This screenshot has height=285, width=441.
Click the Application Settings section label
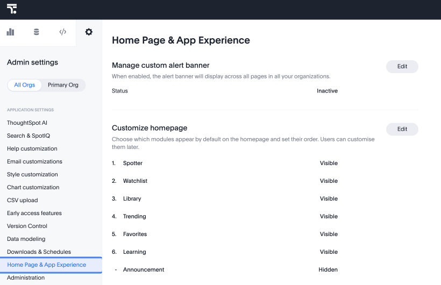(x=30, y=110)
